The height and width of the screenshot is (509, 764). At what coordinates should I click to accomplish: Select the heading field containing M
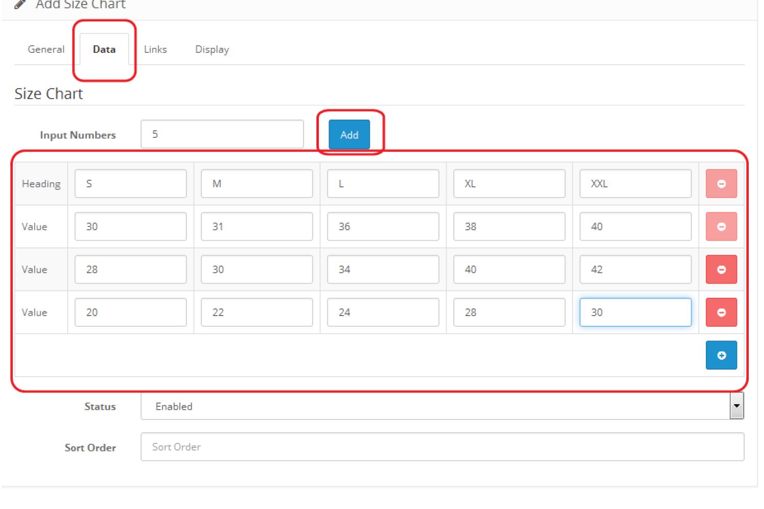(x=257, y=183)
